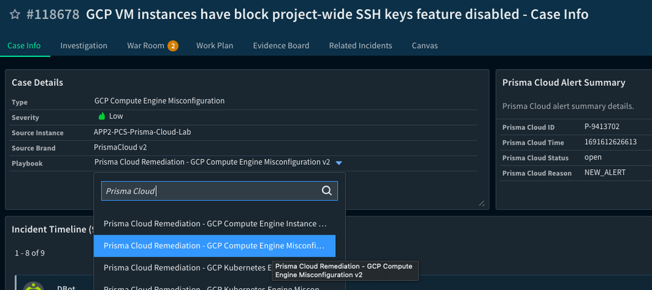
Task: Click the Source Instance value APP2-PCS-Prisma-Cloud-Lab
Action: point(142,132)
